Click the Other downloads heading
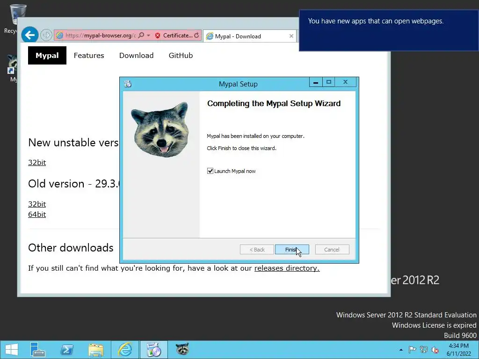479x359 pixels. tap(71, 248)
